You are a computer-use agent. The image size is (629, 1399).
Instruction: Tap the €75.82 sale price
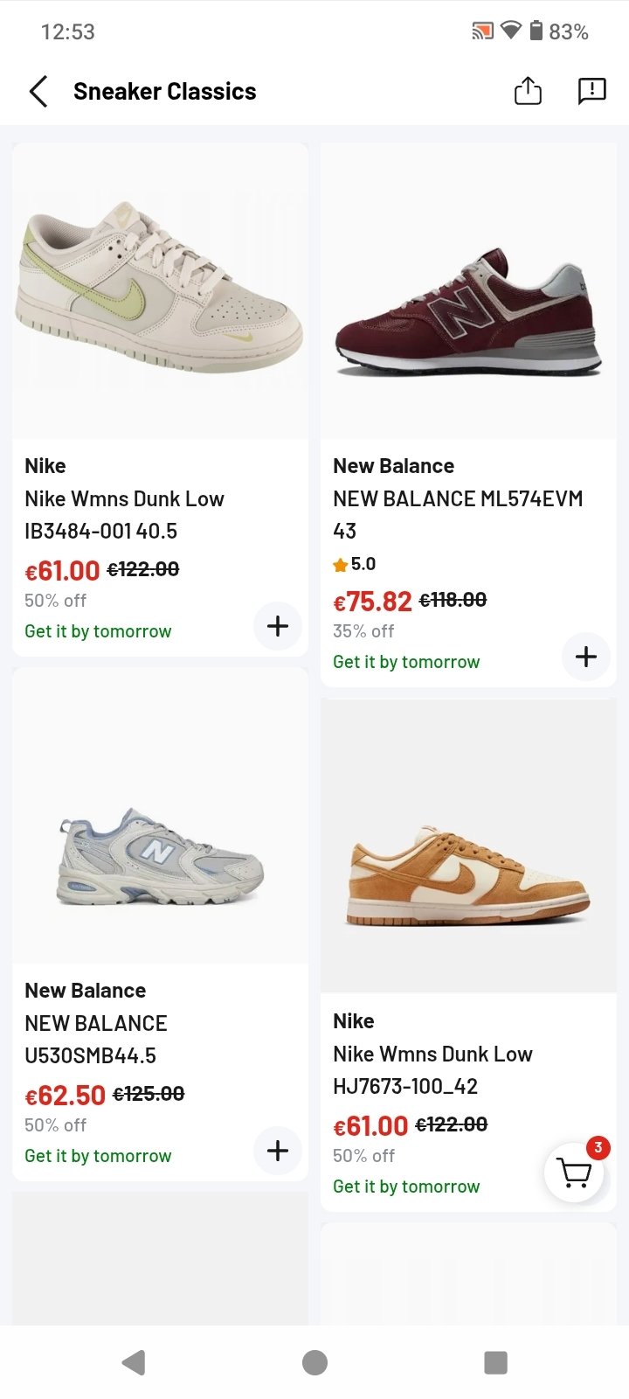(372, 602)
